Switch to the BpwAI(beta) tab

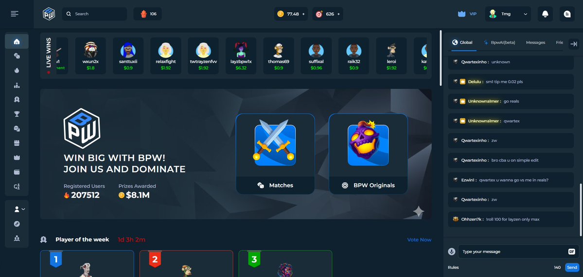499,42
